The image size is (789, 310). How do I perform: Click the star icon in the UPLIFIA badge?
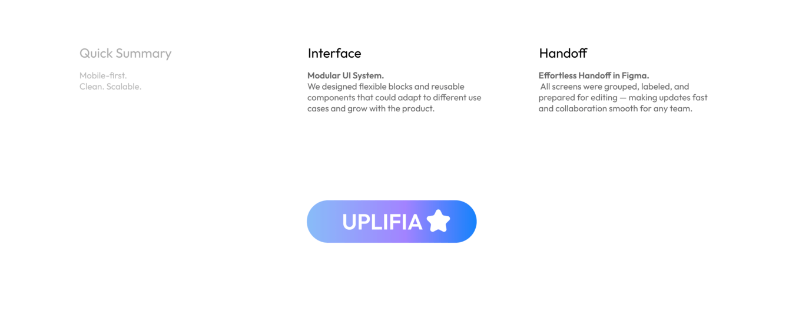(x=438, y=221)
